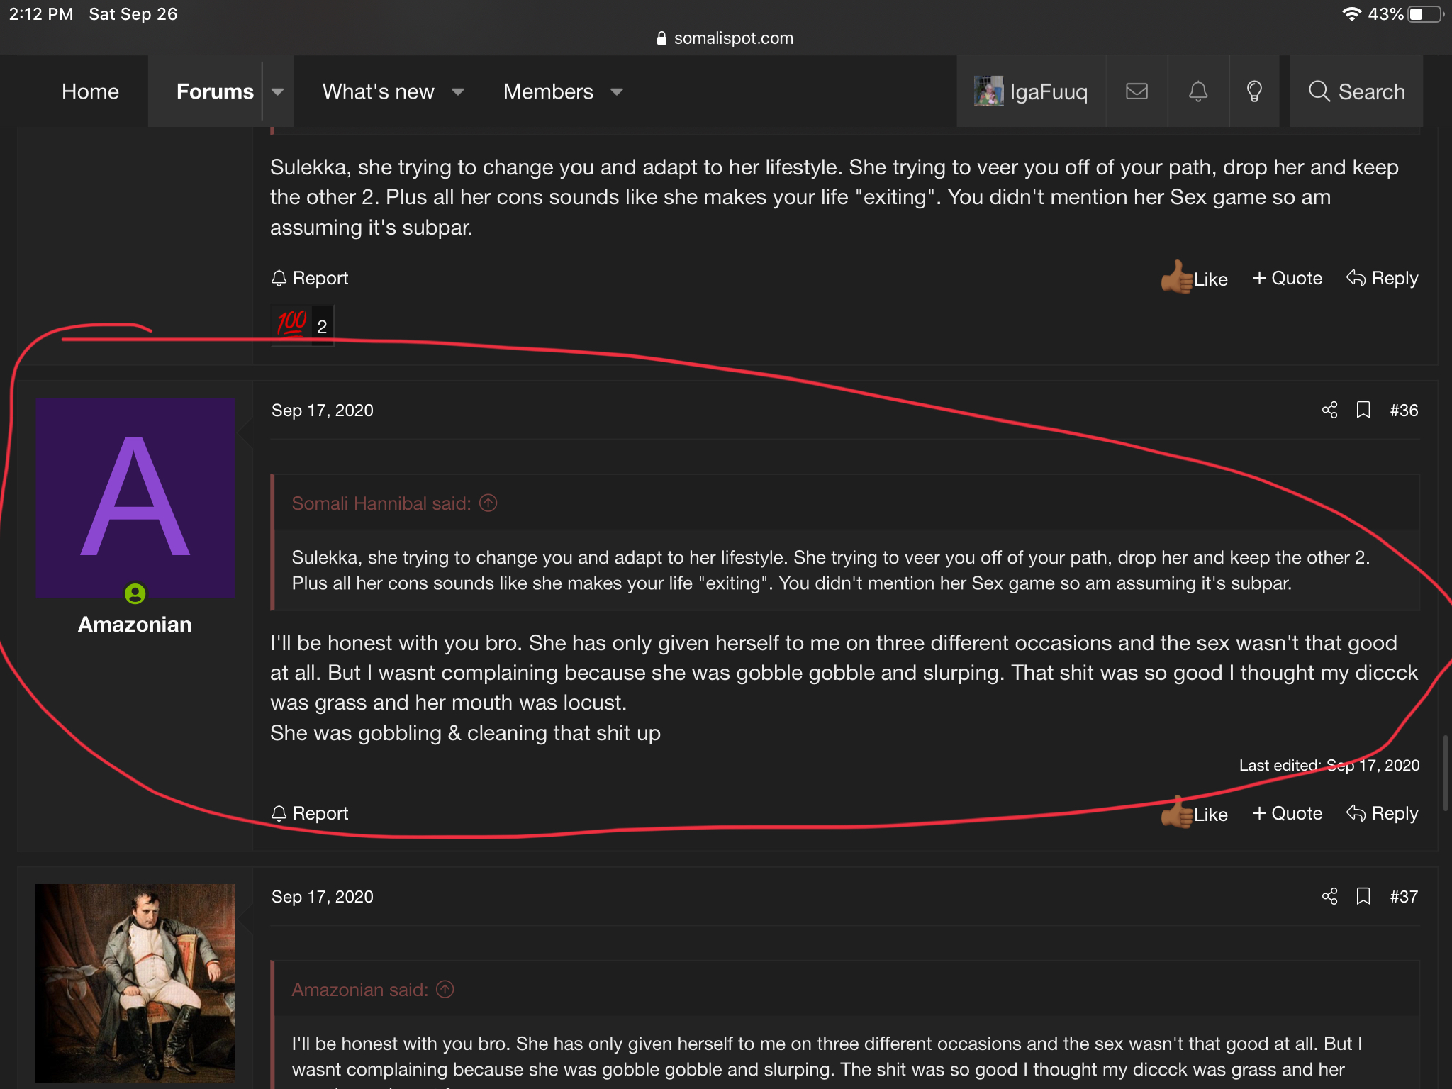Click the 100 reaction count badge

pyautogui.click(x=302, y=325)
